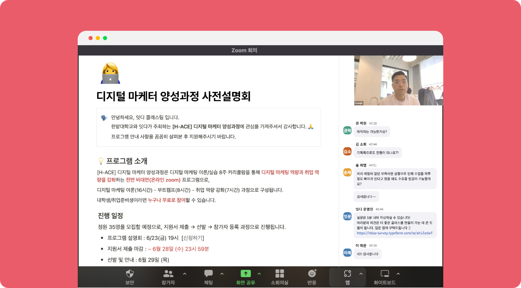The image size is (521, 288).
Task: Click the 김소 chat avatar
Action: tap(347, 151)
